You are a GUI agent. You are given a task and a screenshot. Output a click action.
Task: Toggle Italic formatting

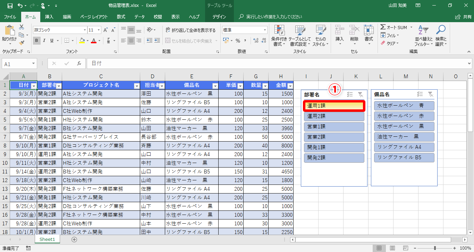pos(44,40)
